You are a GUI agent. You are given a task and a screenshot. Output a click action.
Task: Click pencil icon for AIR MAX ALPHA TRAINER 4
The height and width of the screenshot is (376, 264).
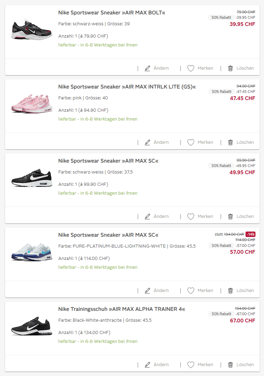click(x=147, y=365)
